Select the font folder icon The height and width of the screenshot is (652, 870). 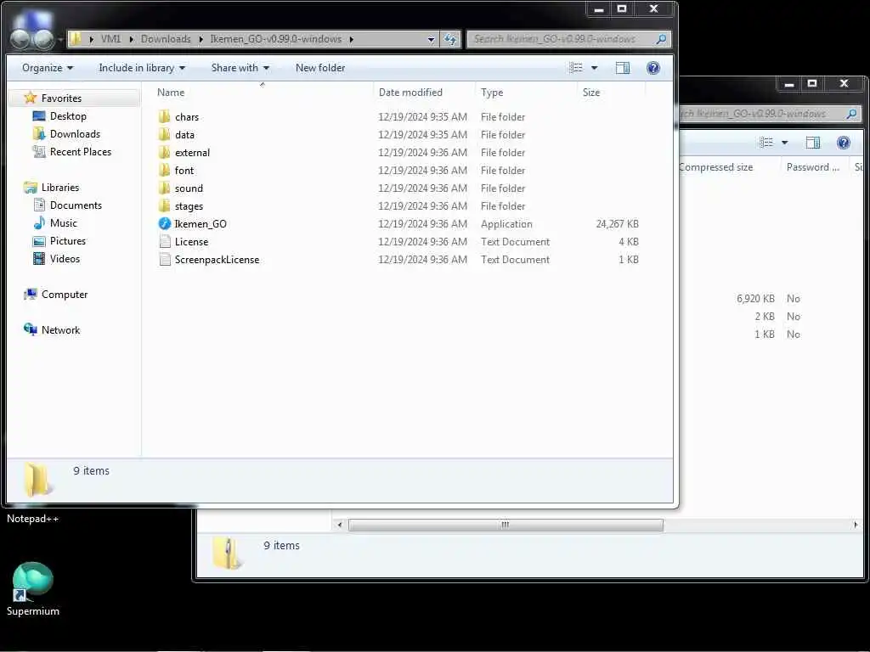click(164, 170)
